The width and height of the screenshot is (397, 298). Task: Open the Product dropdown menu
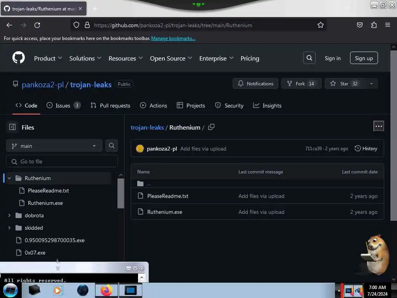pos(48,59)
